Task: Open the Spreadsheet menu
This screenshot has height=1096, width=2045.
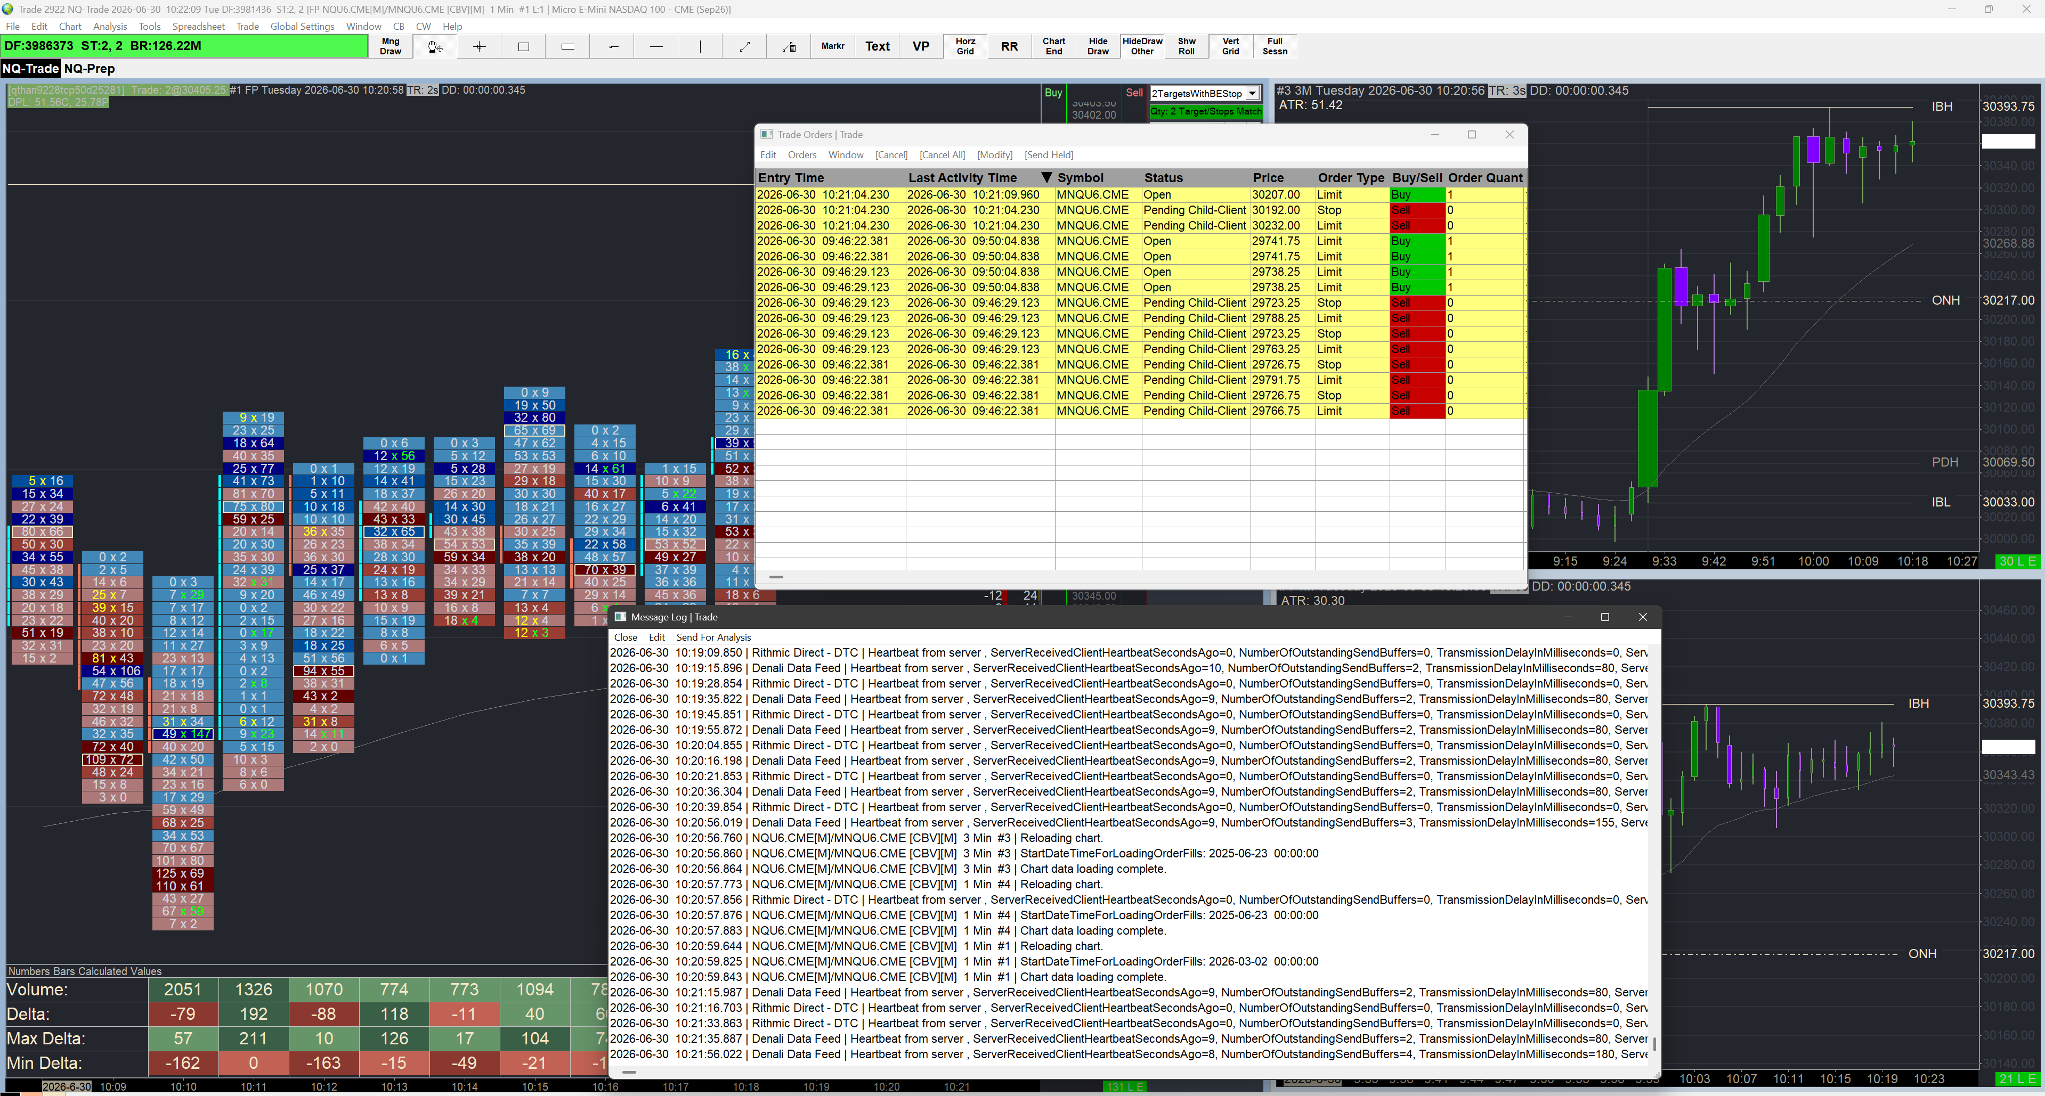Action: (198, 26)
